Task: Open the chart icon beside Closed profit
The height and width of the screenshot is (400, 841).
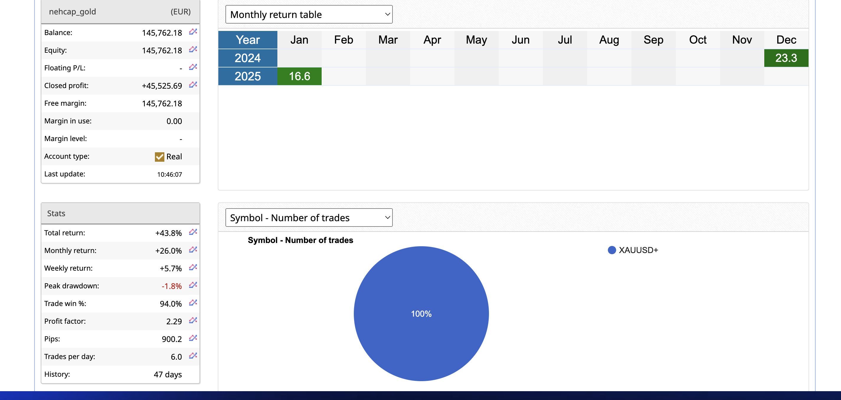Action: [193, 85]
